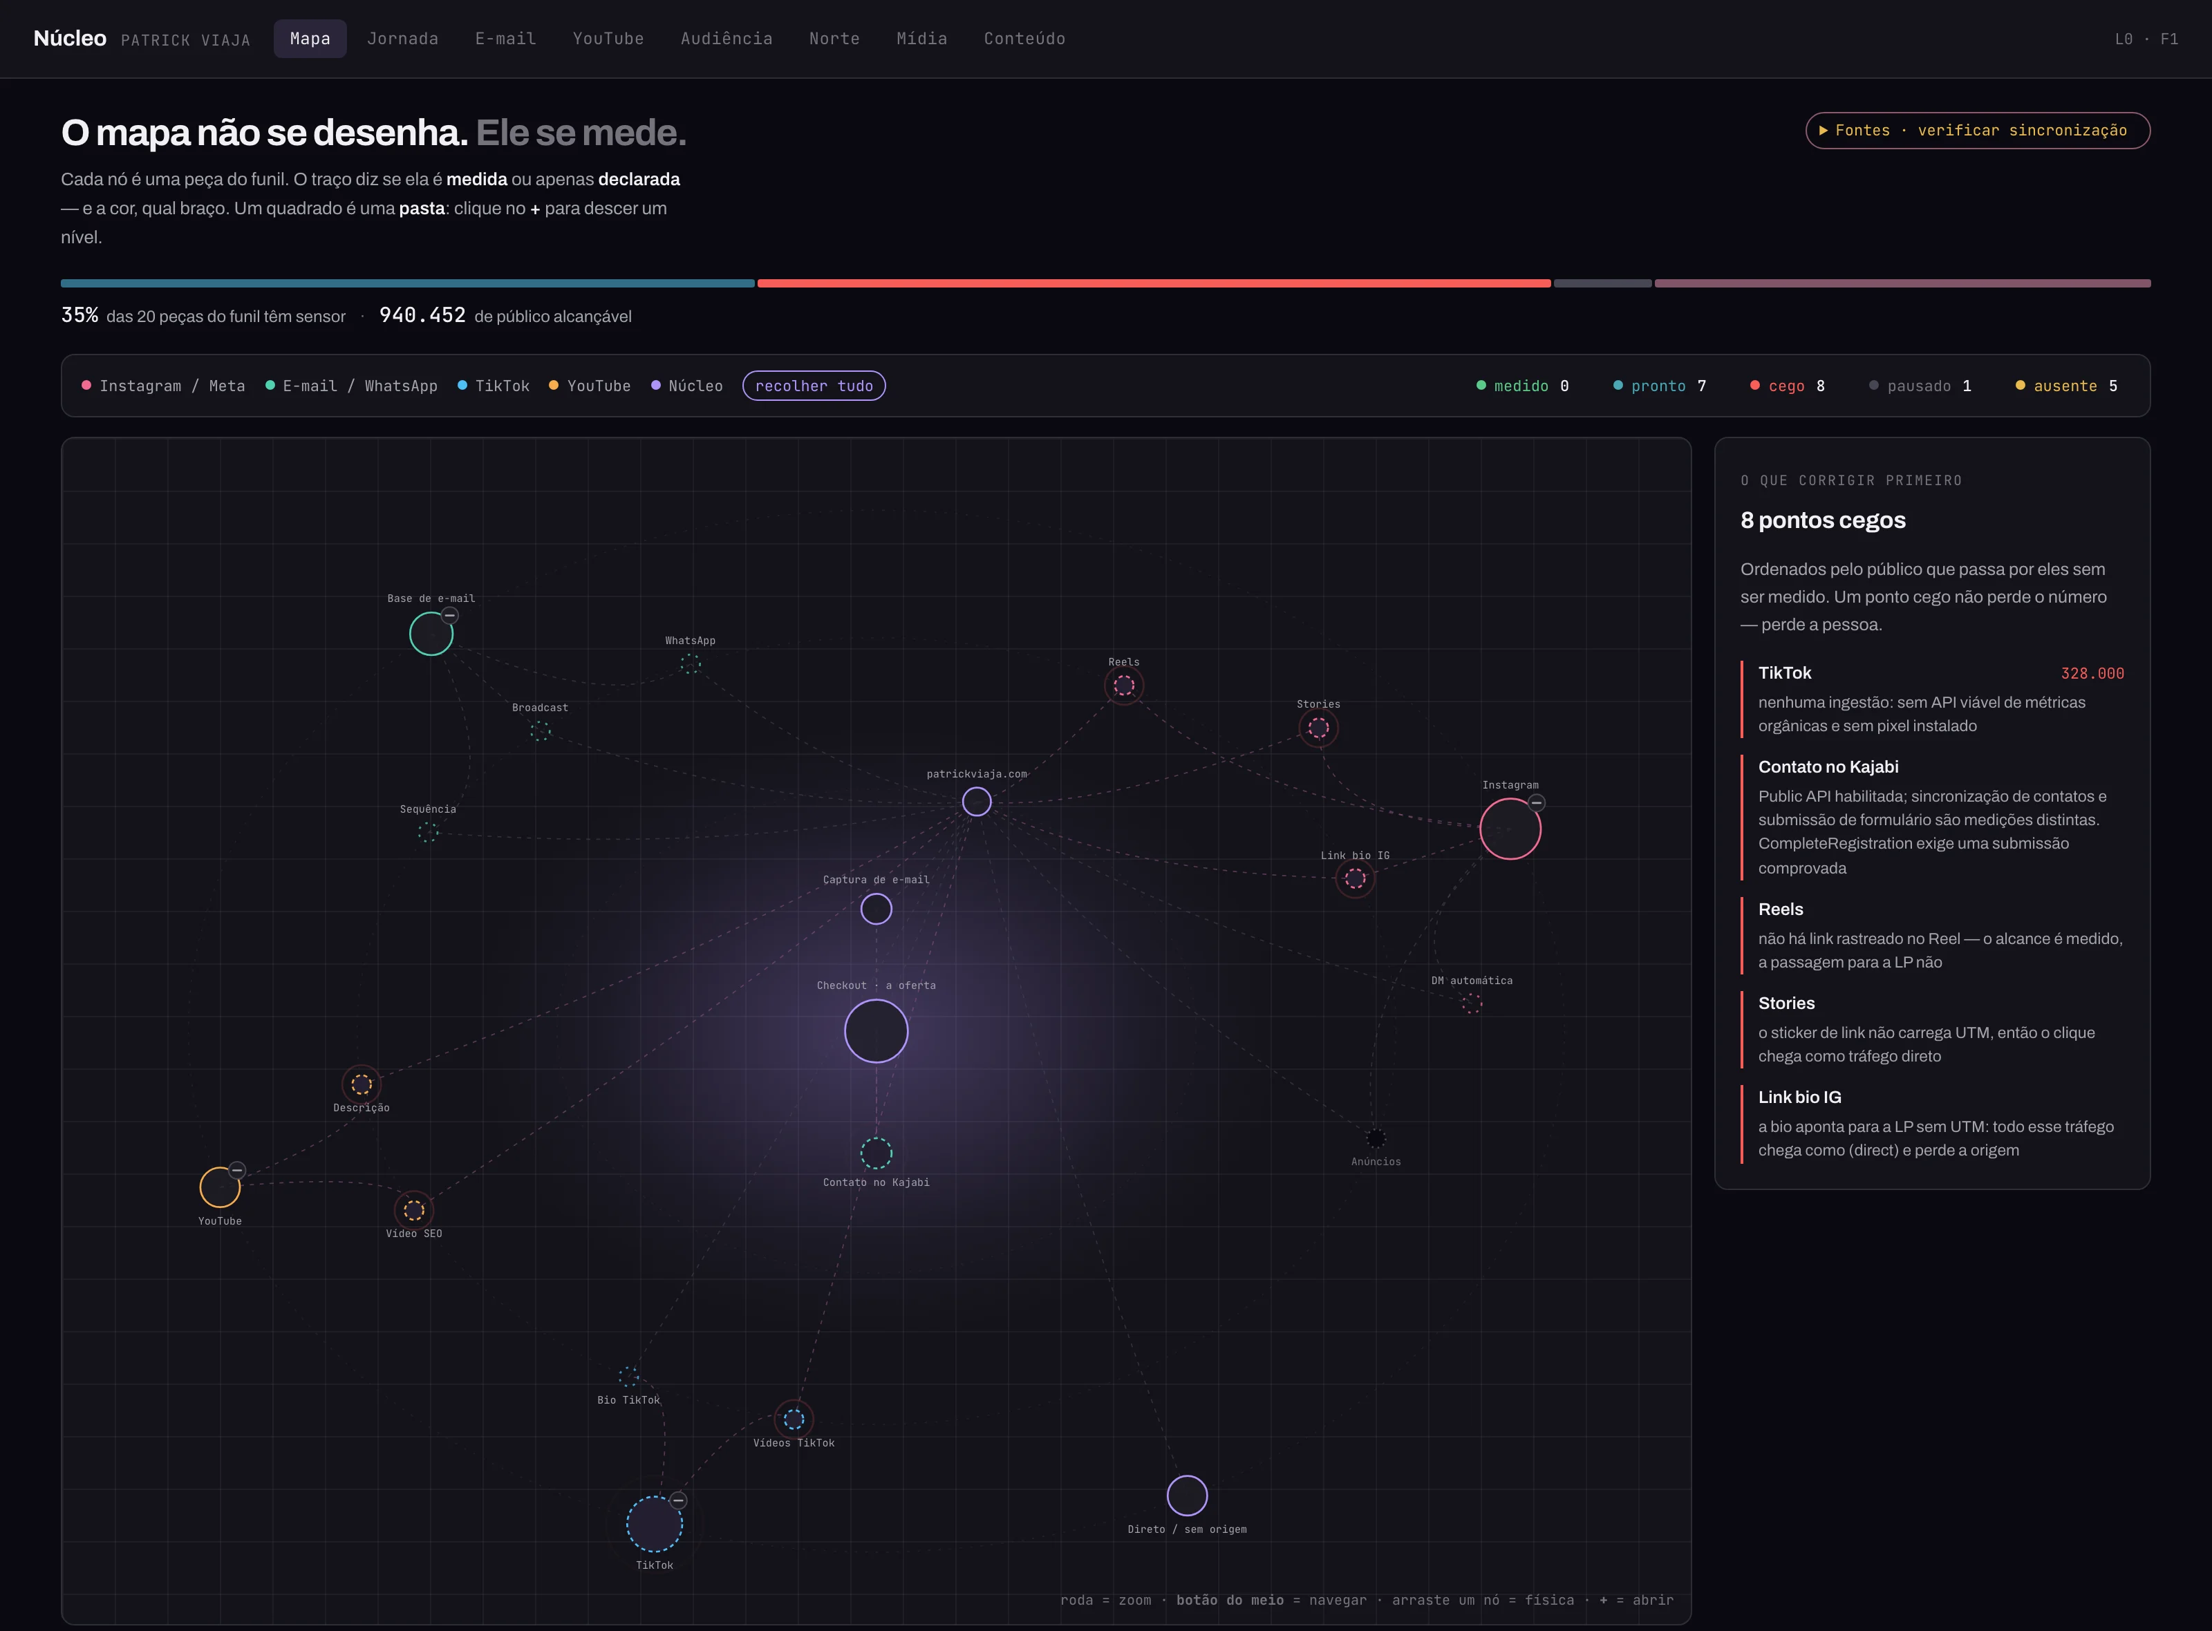Expand Fontes verificar sincronização disclosure
Image resolution: width=2212 pixels, height=1631 pixels.
[x=1977, y=131]
